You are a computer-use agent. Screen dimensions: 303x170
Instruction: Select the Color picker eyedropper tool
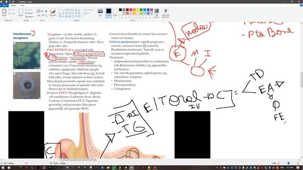point(42,16)
